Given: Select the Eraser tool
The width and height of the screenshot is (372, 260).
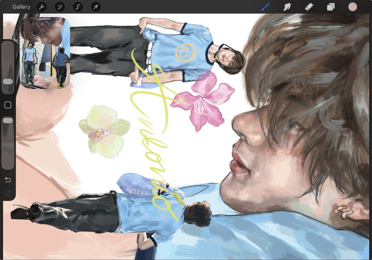Looking at the screenshot, I should (x=309, y=7).
